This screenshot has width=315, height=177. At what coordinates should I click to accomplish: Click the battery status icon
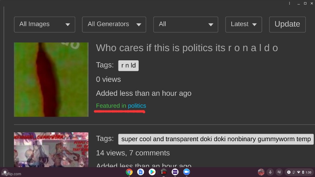(x=303, y=172)
